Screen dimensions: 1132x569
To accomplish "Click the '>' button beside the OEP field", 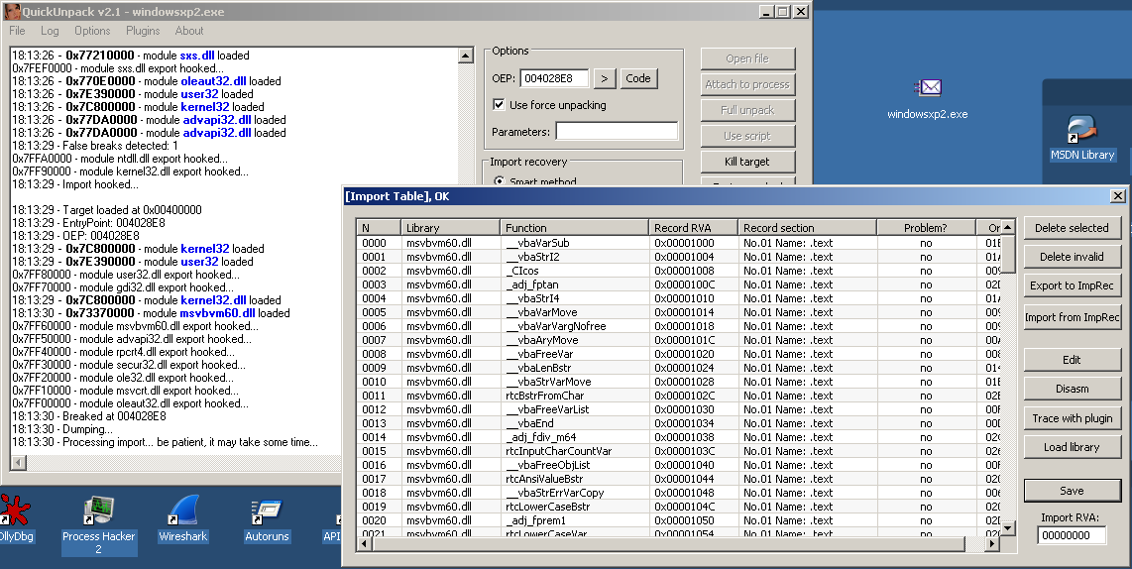I will pyautogui.click(x=605, y=78).
